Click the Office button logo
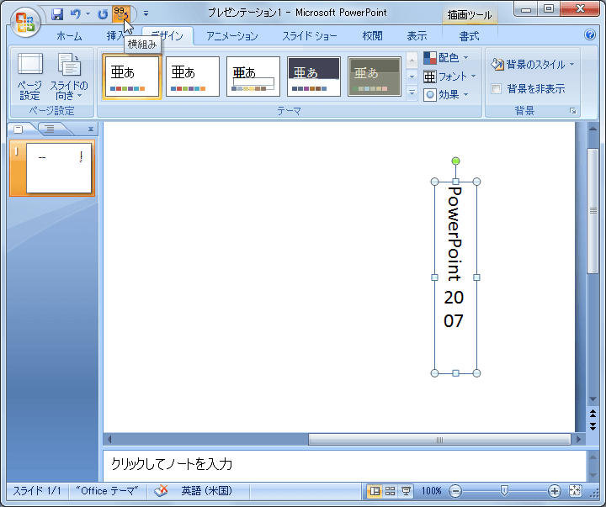606x507 pixels. (25, 23)
